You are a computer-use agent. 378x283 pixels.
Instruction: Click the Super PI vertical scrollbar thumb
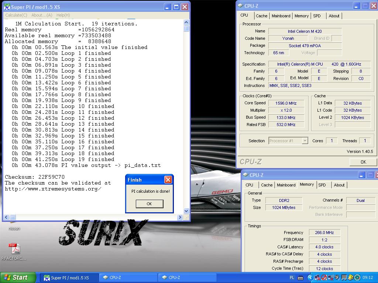click(186, 28)
